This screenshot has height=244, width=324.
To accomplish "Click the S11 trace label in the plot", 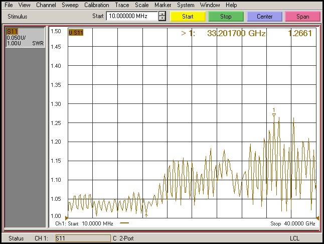I will [x=76, y=33].
